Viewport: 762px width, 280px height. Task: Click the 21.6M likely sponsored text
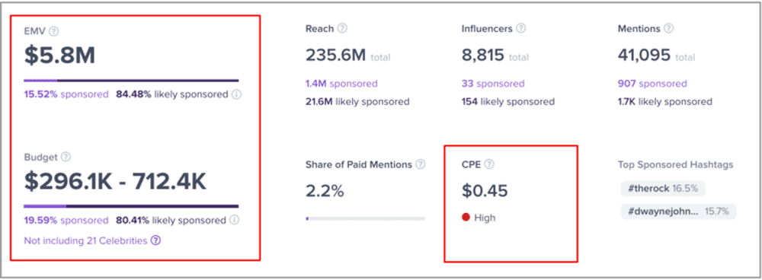357,101
